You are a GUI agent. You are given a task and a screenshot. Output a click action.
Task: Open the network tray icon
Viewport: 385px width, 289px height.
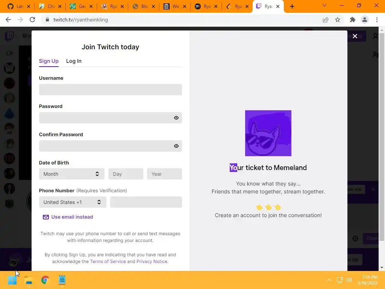click(x=340, y=280)
